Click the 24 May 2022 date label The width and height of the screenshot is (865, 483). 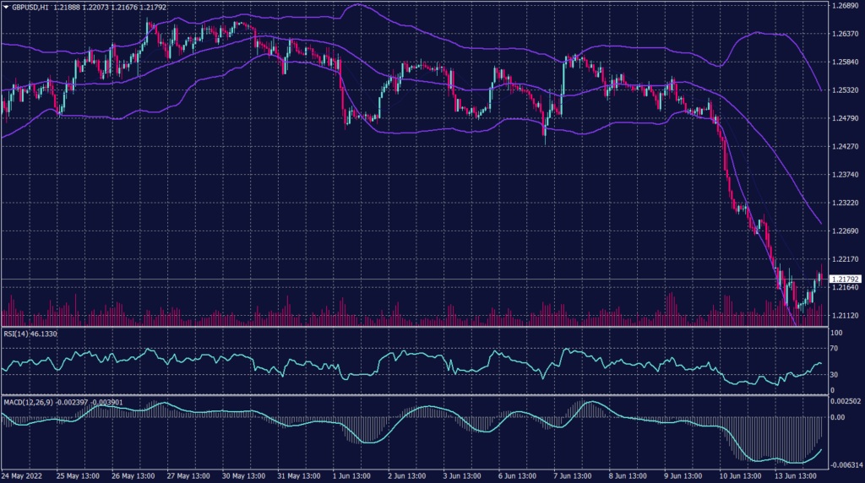click(24, 476)
